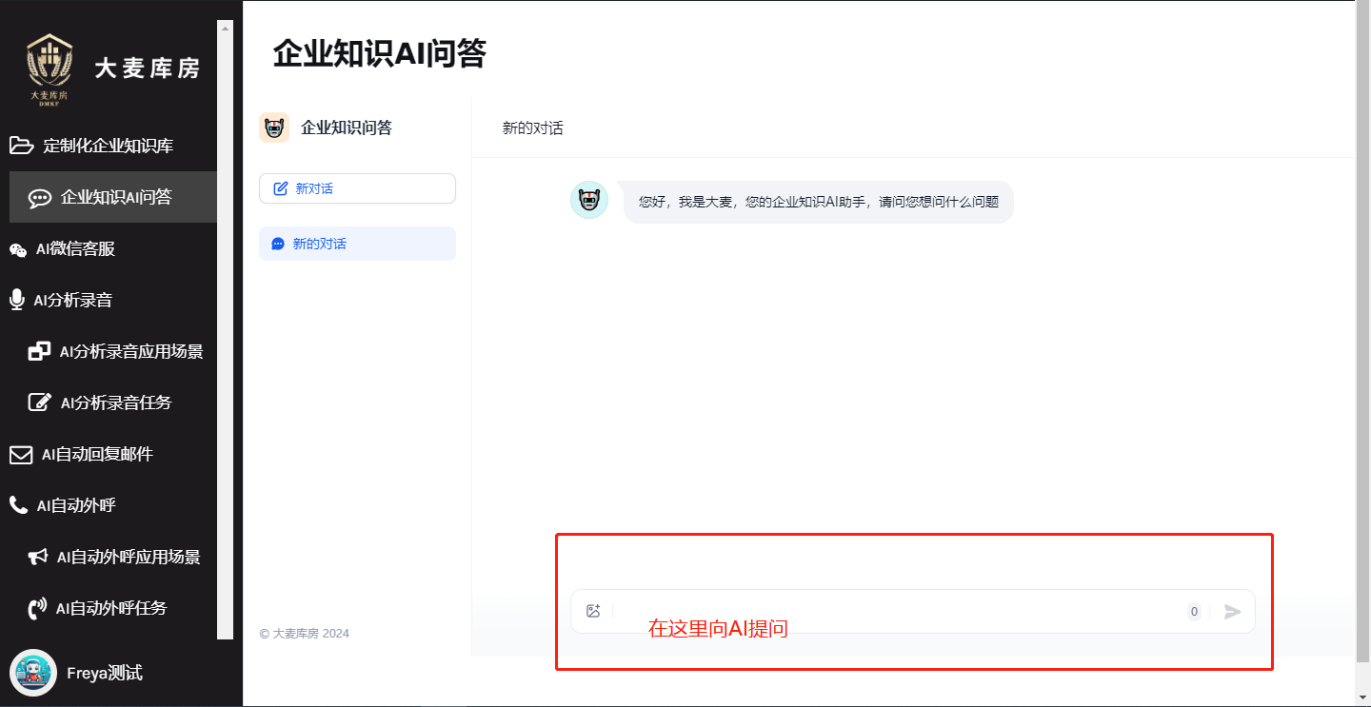
Task: Click the image upload icon in input bar
Action: 593,611
